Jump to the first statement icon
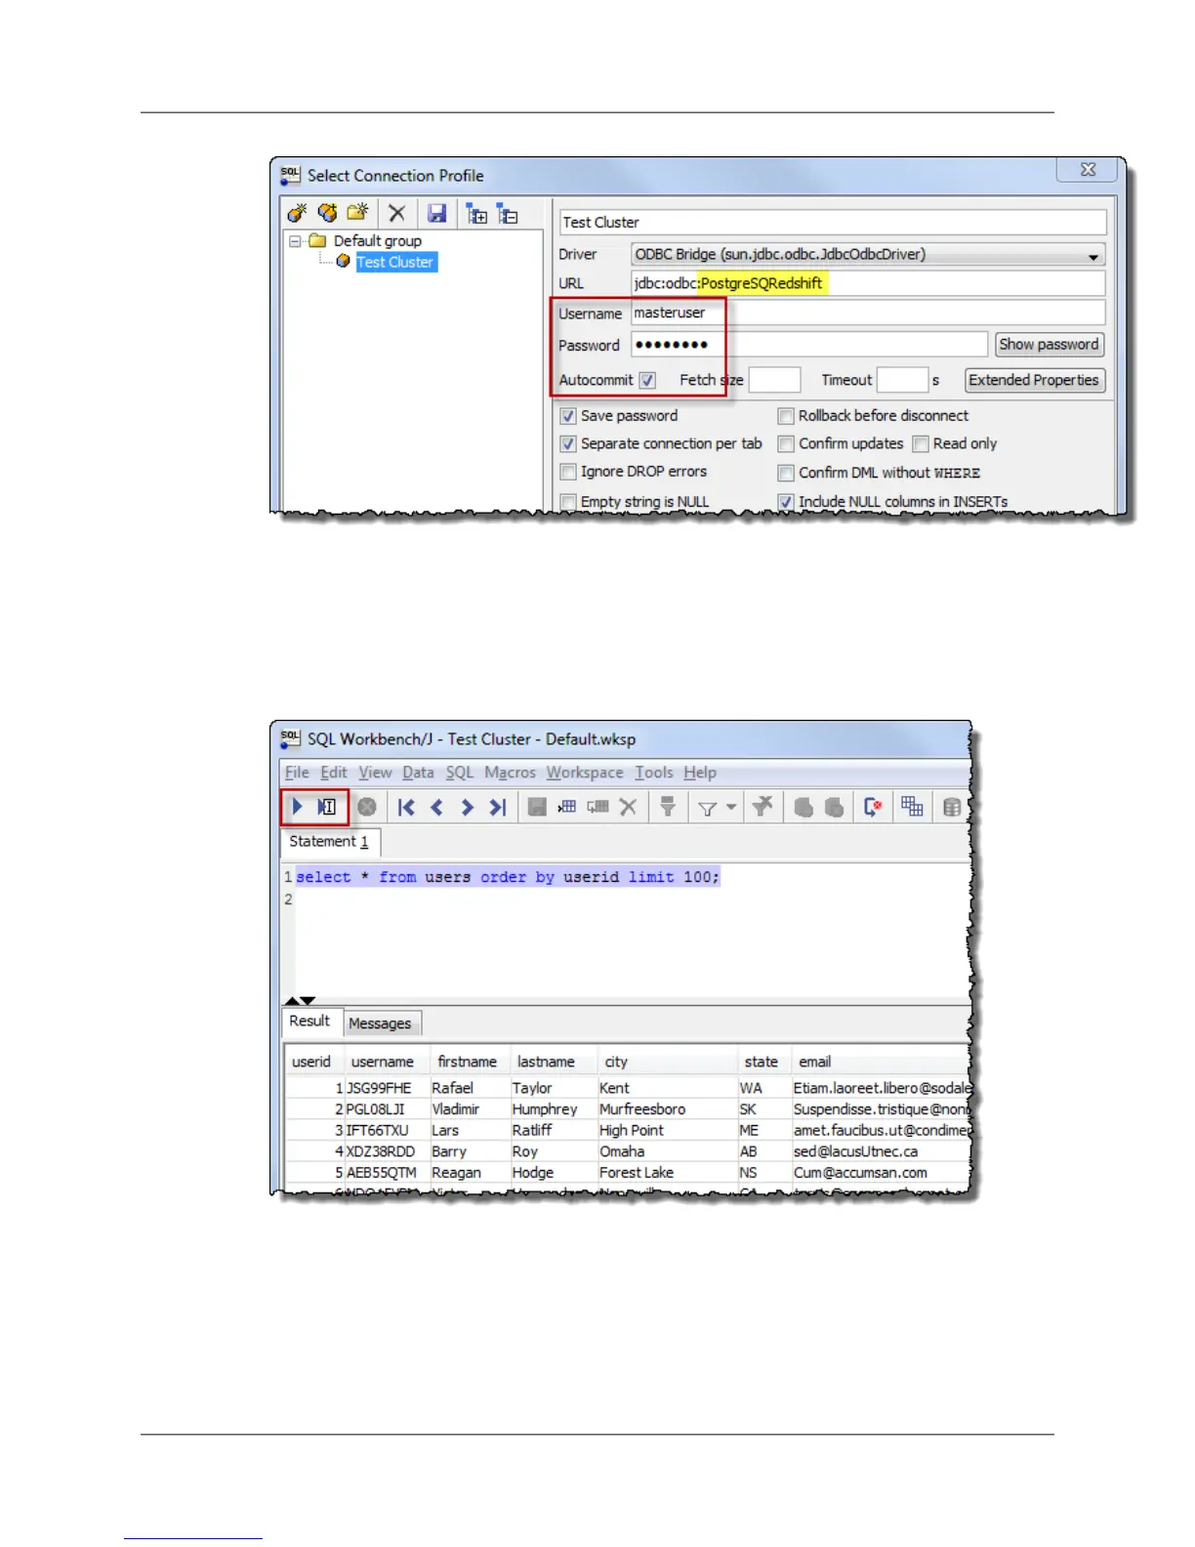This screenshot has width=1195, height=1547. [406, 807]
